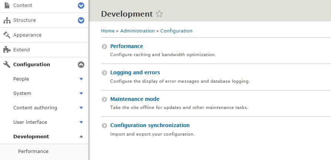This screenshot has width=331, height=160.
Task: Click the star shortcut icon beside Development
Action: [159, 14]
